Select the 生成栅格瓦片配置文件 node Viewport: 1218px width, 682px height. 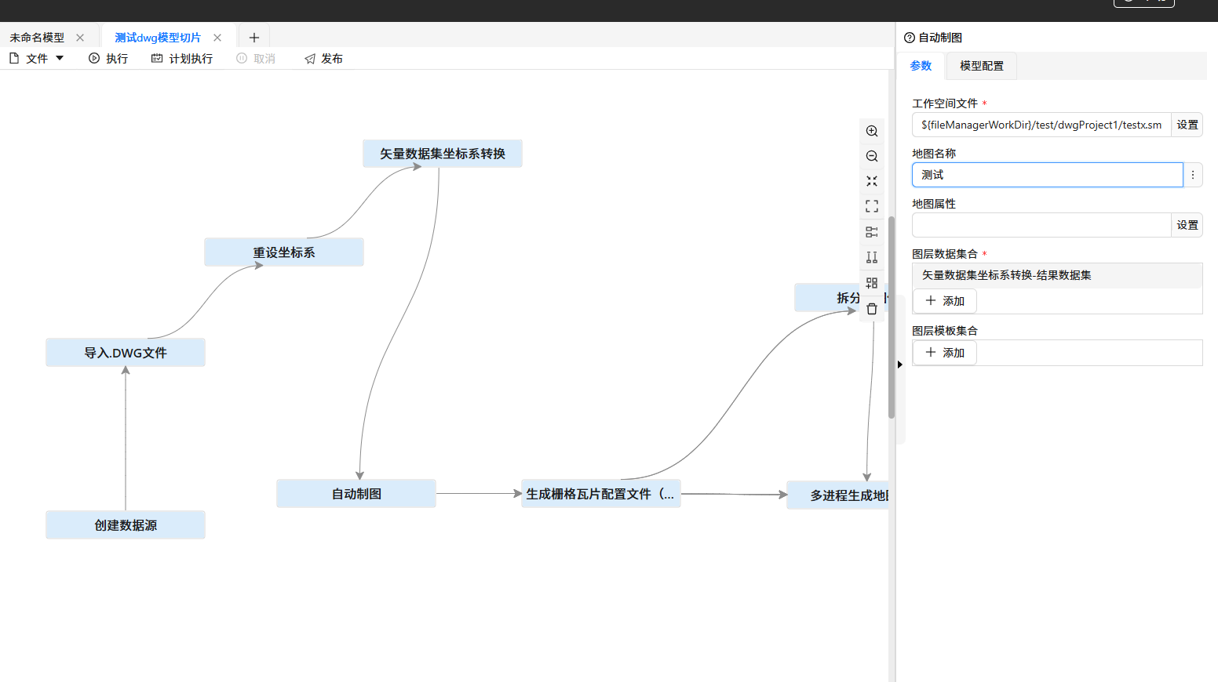coord(601,494)
